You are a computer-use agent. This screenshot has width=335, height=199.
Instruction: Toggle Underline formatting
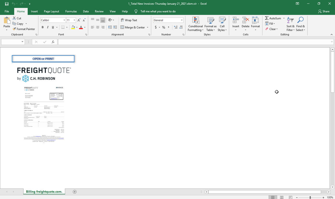pyautogui.click(x=53, y=27)
